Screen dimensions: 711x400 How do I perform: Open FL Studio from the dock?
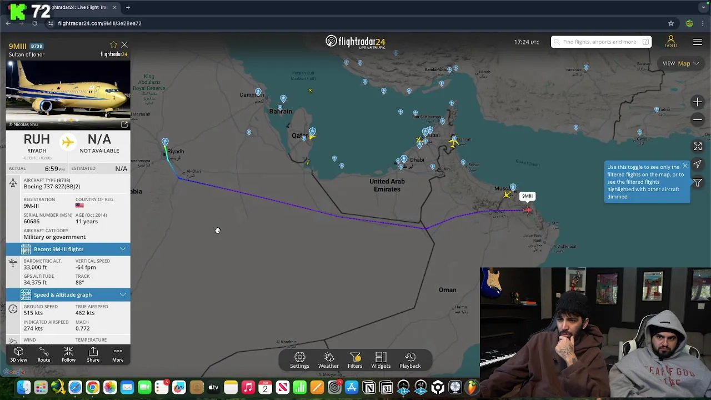pos(472,387)
